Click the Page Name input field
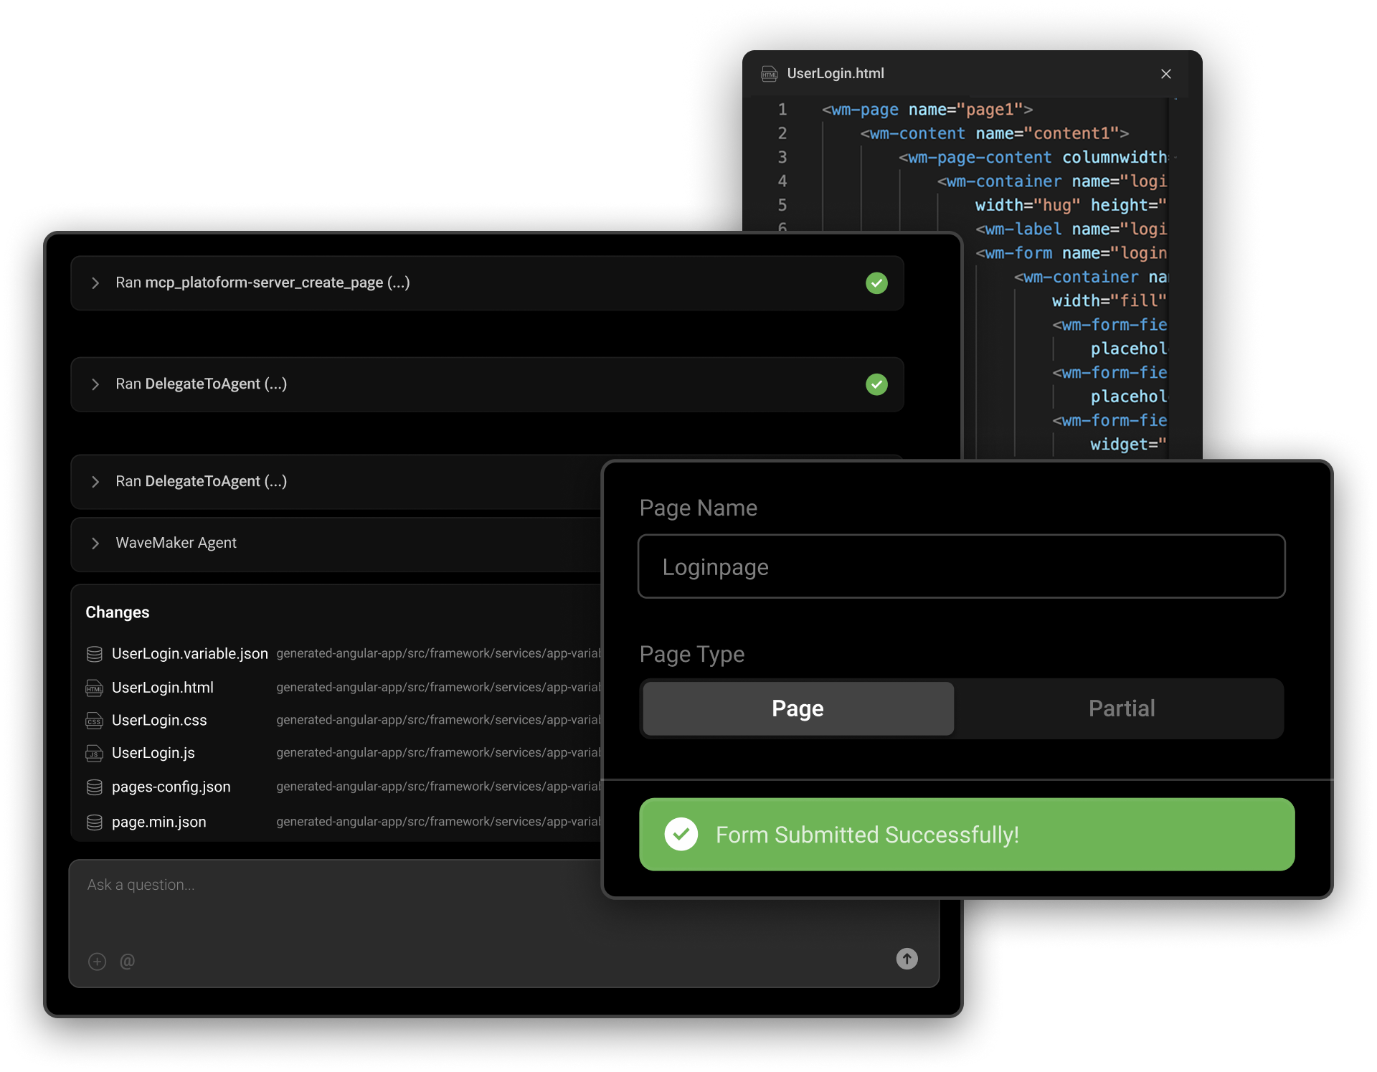1377x1072 pixels. pyautogui.click(x=961, y=566)
